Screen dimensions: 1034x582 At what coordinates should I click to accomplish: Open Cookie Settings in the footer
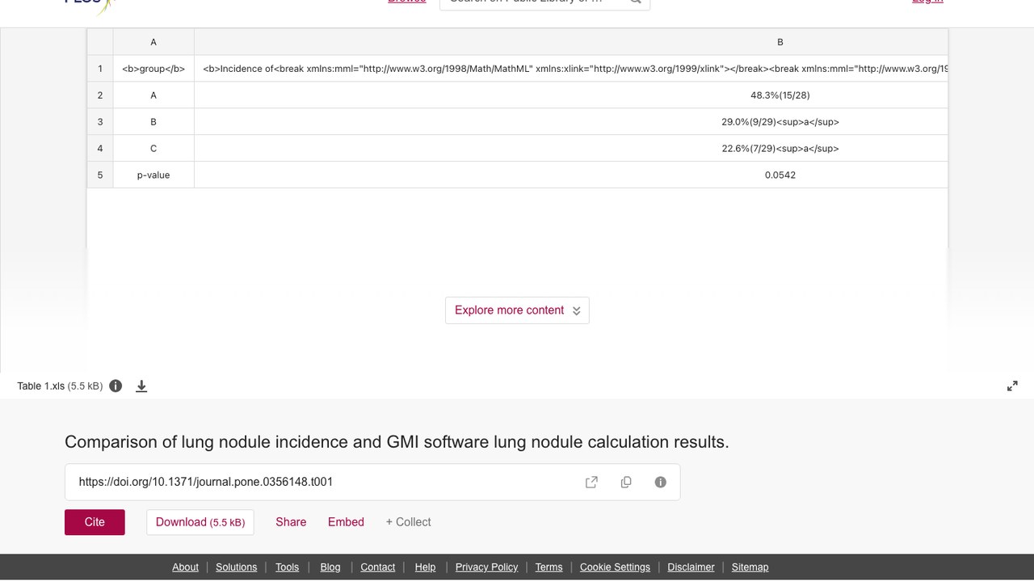click(615, 567)
